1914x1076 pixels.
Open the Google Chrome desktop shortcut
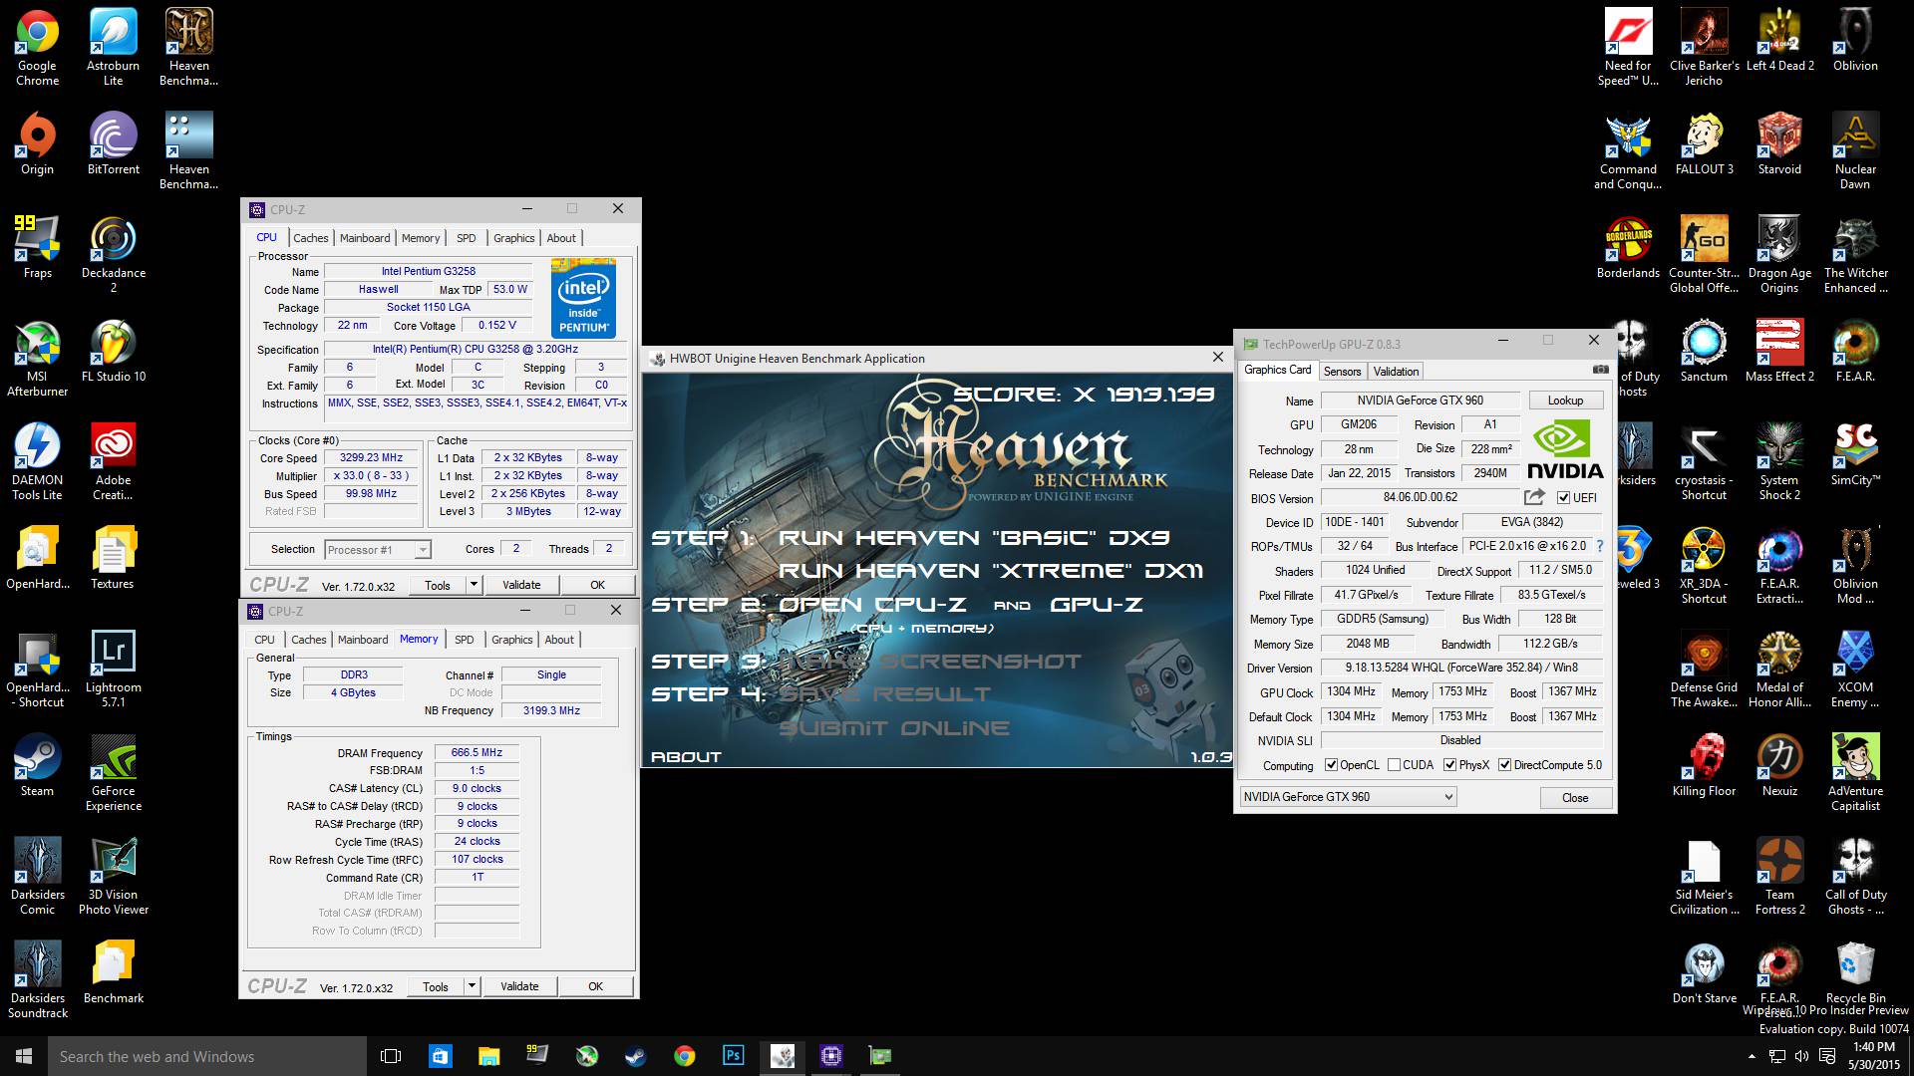coord(38,47)
